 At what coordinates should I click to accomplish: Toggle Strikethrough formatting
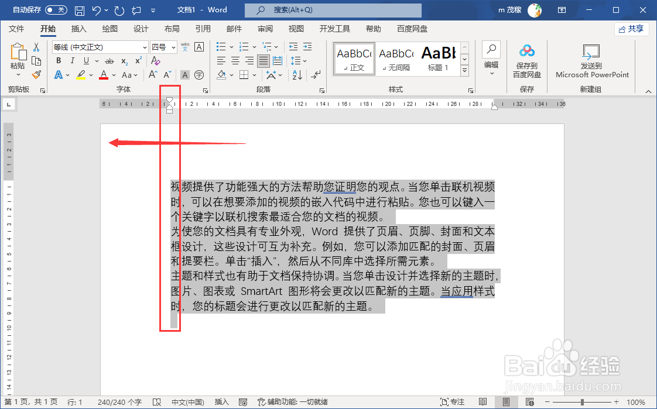point(109,61)
